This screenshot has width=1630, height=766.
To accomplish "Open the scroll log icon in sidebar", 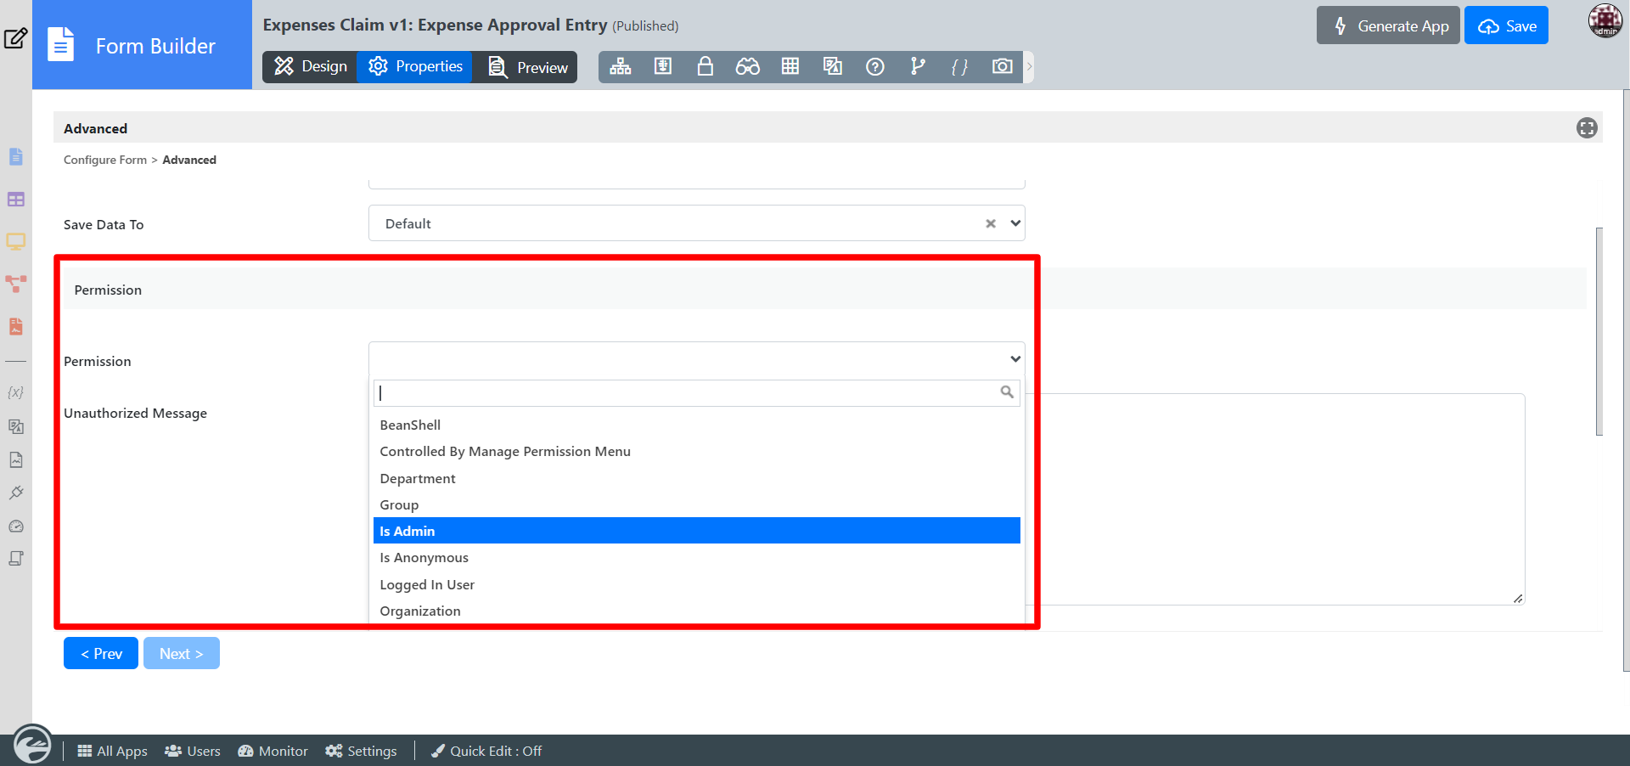I will pos(16,558).
